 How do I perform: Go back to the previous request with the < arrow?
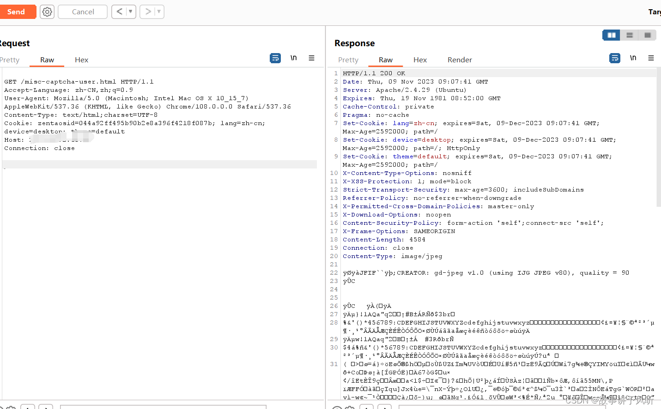coord(119,12)
